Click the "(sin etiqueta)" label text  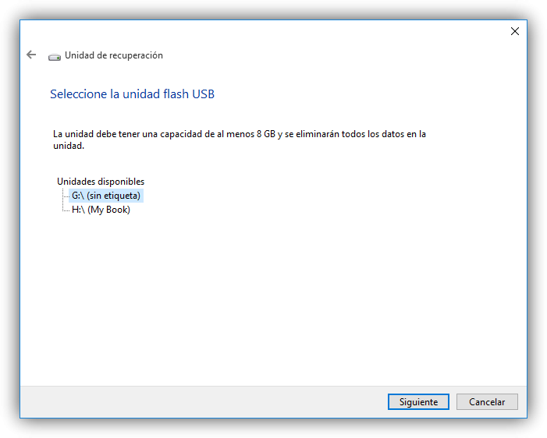[114, 196]
